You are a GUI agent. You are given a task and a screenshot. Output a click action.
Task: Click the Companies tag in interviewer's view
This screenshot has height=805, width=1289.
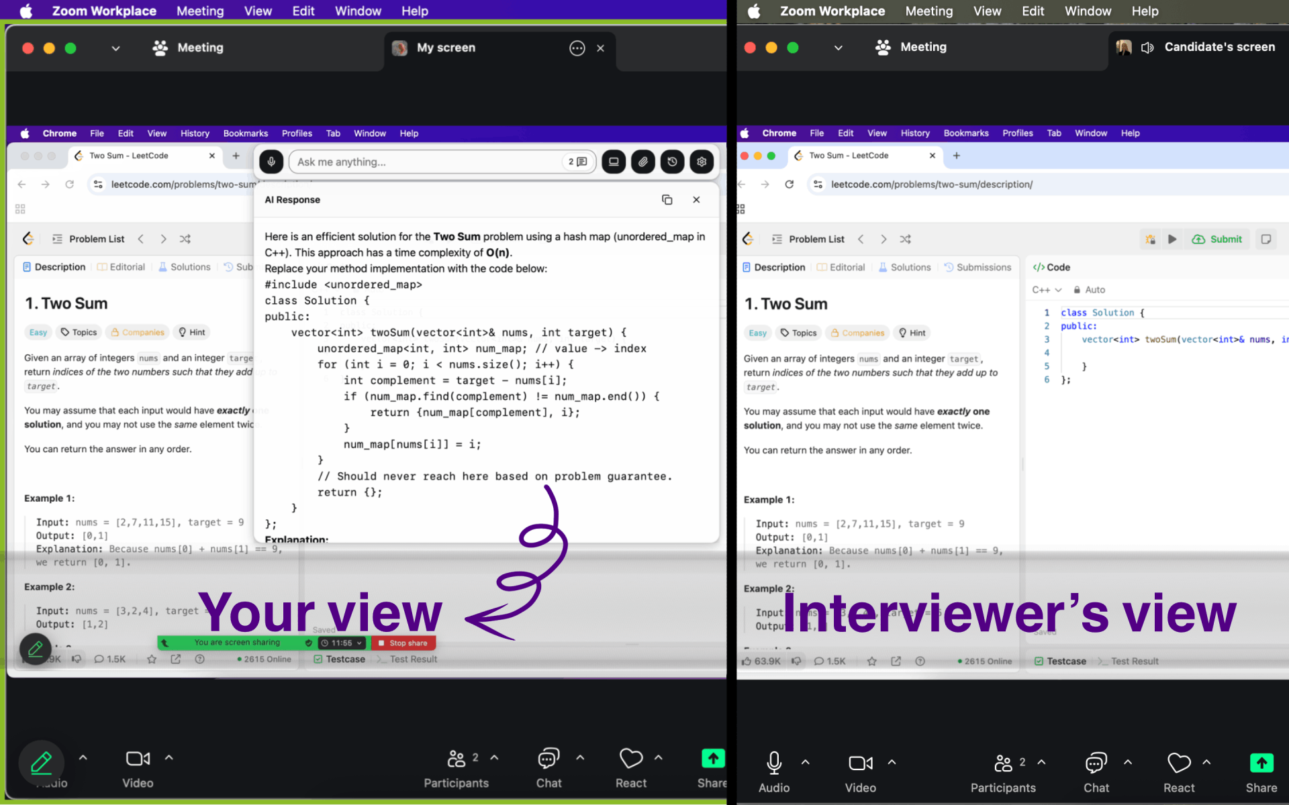click(x=857, y=333)
